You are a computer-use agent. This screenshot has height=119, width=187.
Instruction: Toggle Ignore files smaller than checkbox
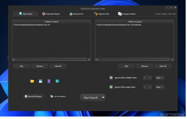(x=111, y=78)
